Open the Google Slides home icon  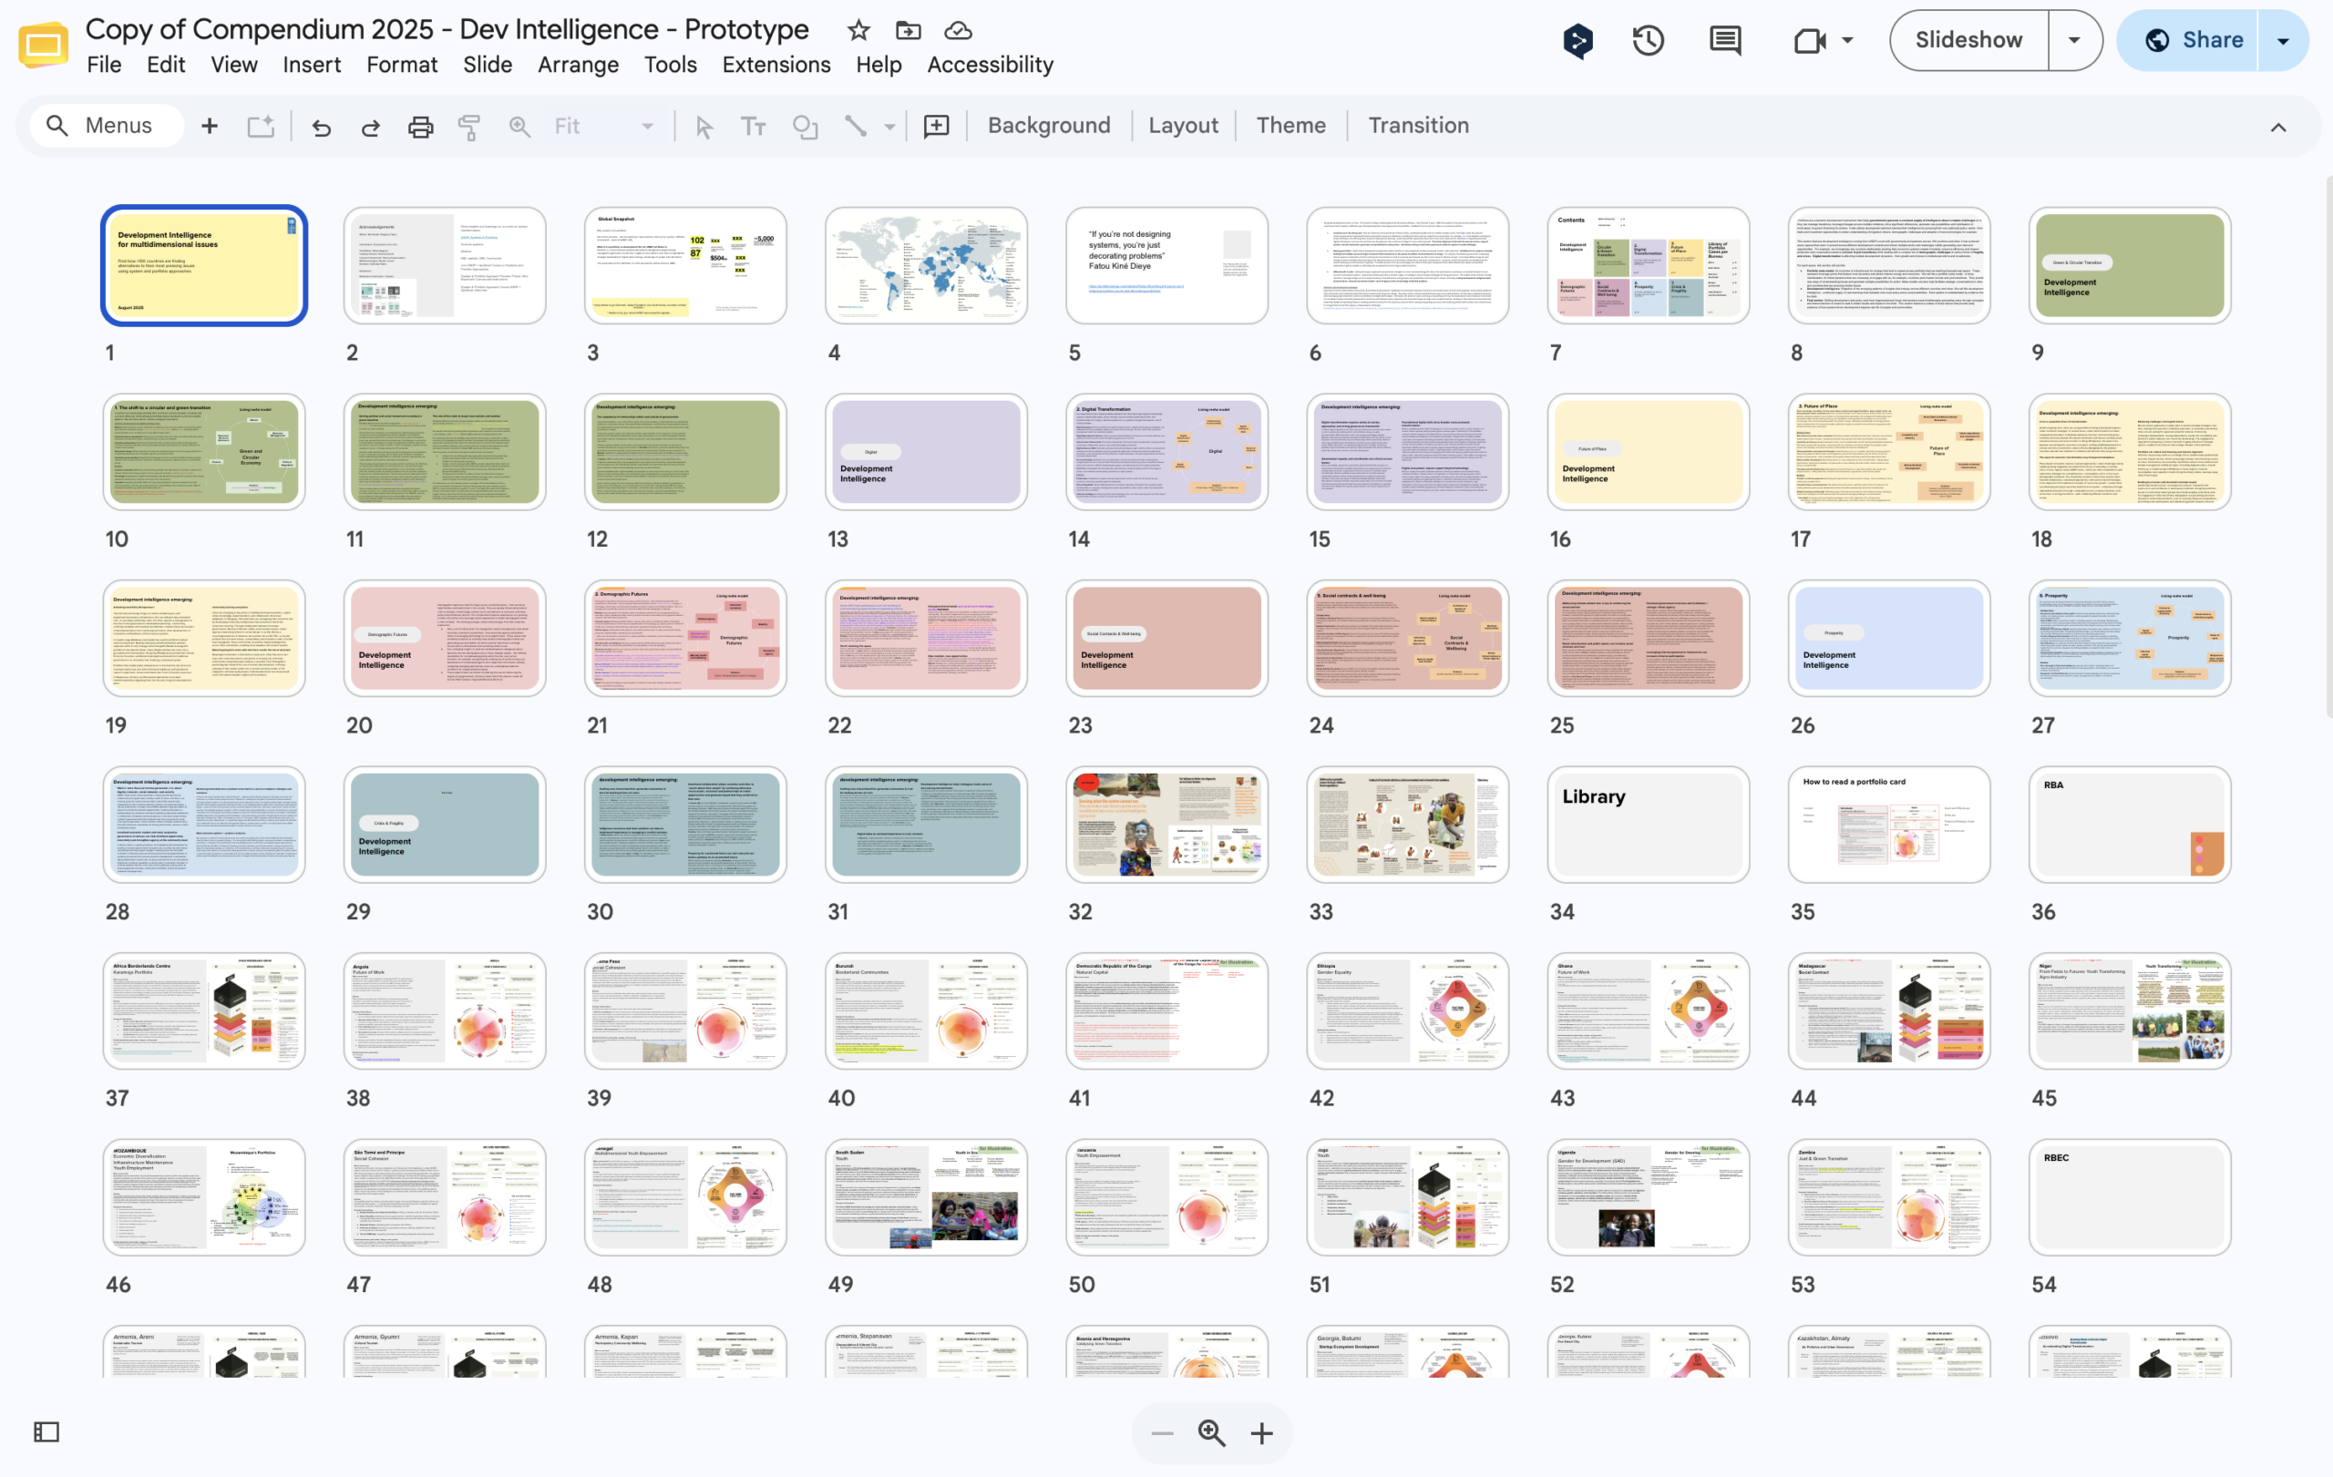(x=43, y=45)
